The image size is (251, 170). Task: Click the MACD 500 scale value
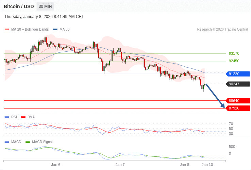coord(232,147)
